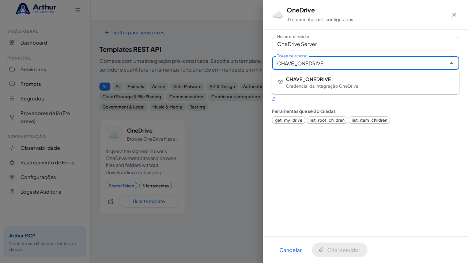
Task: Click the Configurações gear icon
Action: [x=12, y=177]
